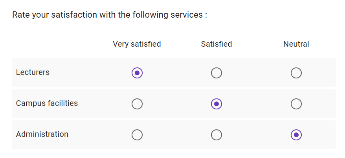Select Very satisfied for Lecturers
The image size is (345, 158).
[x=137, y=73]
